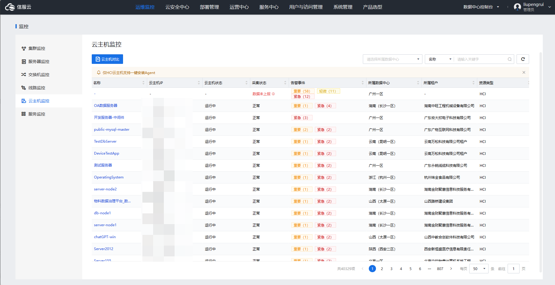Sort by 云主机IP column
This screenshot has width=555, height=285.
tap(199, 83)
